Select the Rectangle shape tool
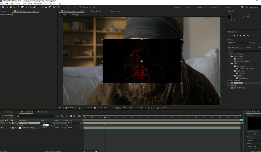This screenshot has width=261, height=152. [31, 7]
